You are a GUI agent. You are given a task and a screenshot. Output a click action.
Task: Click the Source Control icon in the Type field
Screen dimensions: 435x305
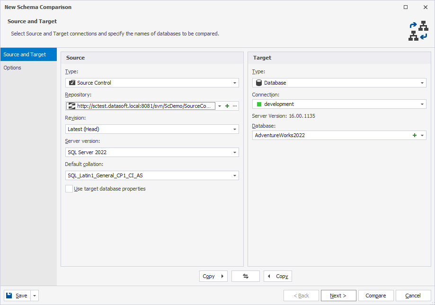[x=72, y=82]
